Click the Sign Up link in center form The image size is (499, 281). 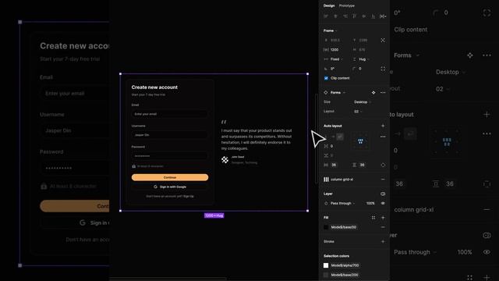[x=189, y=196]
